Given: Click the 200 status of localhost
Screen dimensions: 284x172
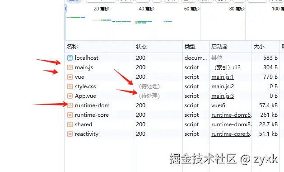Looking at the screenshot, I should tap(140, 58).
